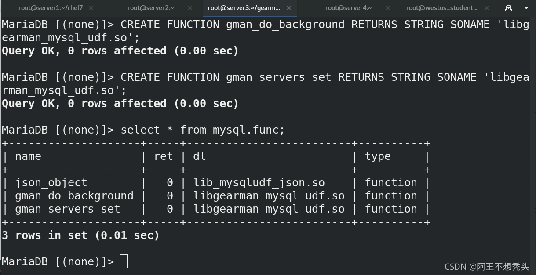Switch to root@server2:~ tab
Image resolution: width=536 pixels, height=275 pixels.
pyautogui.click(x=150, y=8)
